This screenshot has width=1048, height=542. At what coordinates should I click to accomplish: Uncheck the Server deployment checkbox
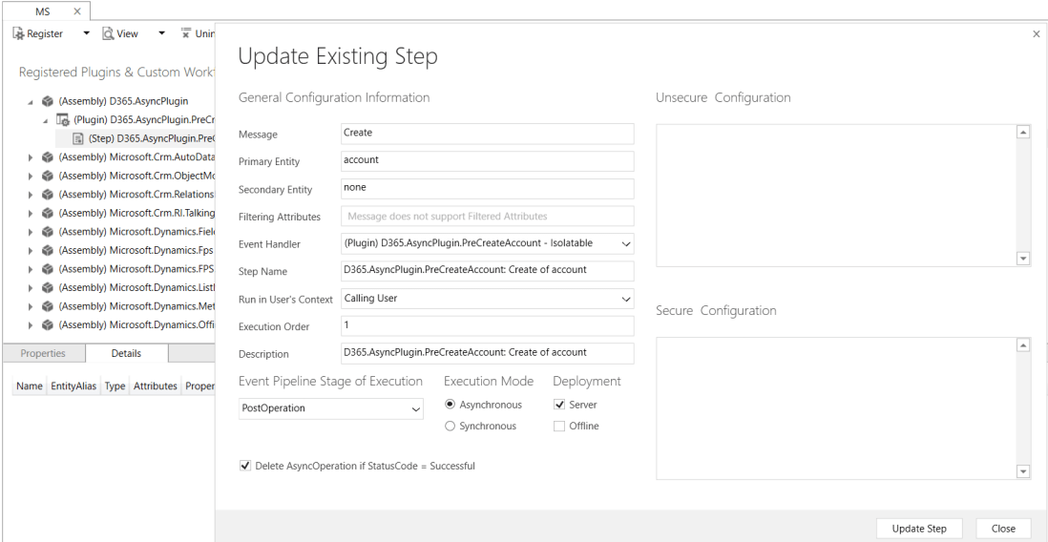pos(559,405)
